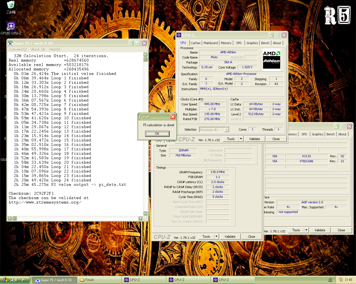This screenshot has height=284, width=356.
Task: Click Tools button in memory CPU-Z window
Action: 206,237
